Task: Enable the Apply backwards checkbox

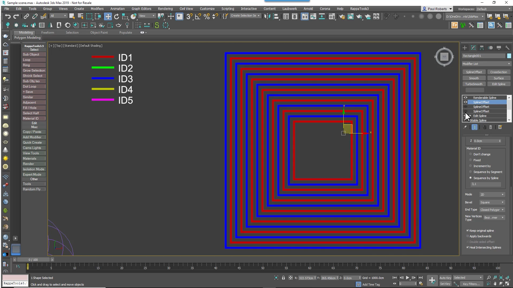Action: coord(467,236)
